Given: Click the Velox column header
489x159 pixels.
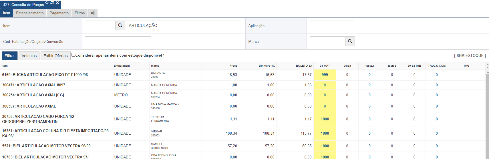Looking at the screenshot, I should (x=347, y=66).
